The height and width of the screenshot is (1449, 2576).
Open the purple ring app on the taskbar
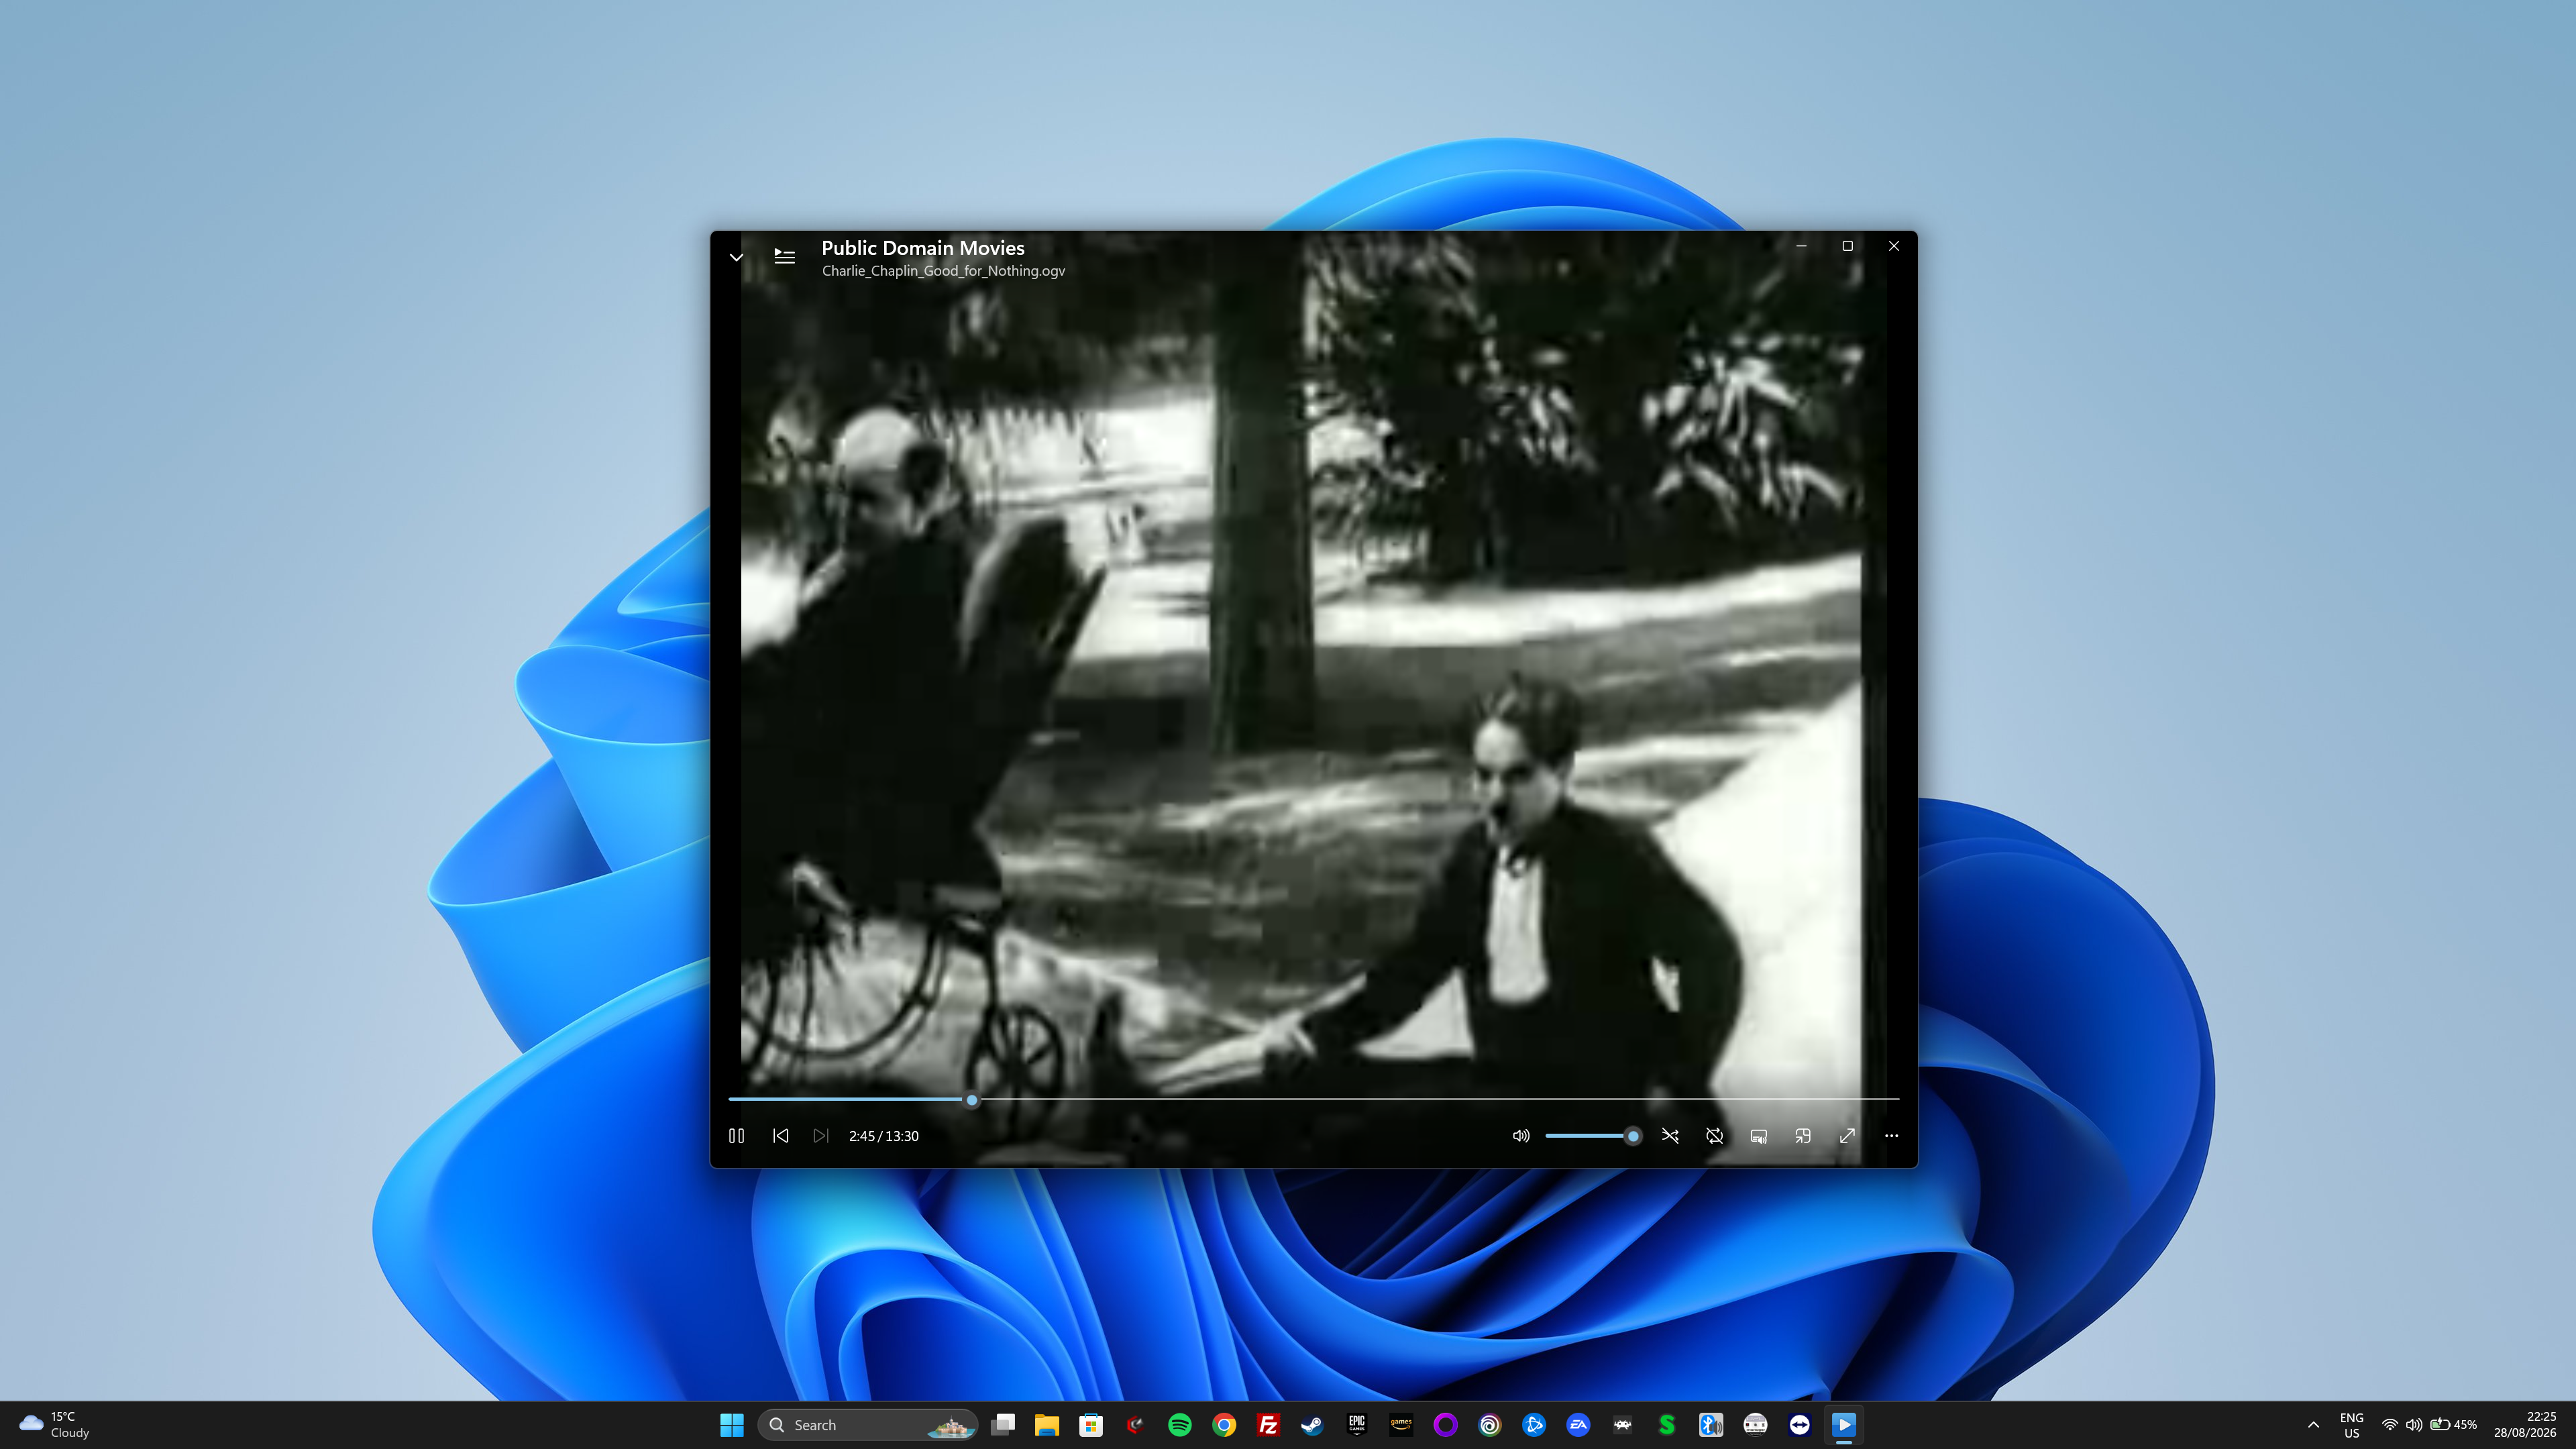tap(1445, 1425)
